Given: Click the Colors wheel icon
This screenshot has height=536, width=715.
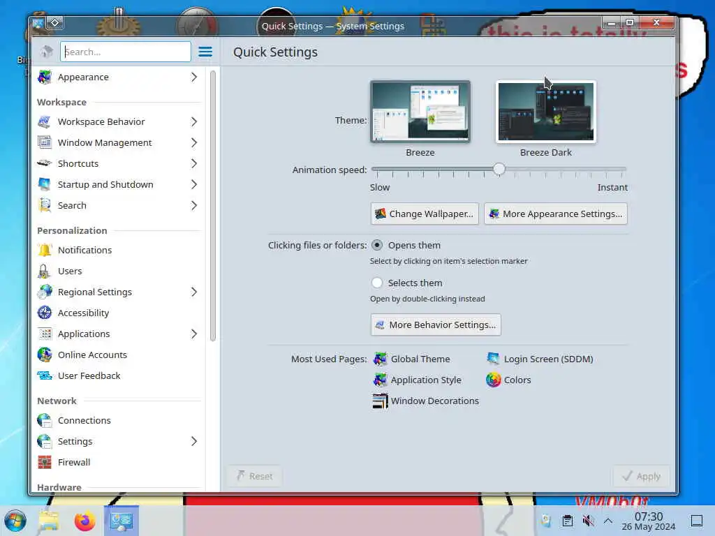Looking at the screenshot, I should (494, 380).
